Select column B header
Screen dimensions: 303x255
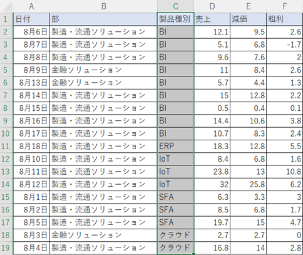coord(103,6)
